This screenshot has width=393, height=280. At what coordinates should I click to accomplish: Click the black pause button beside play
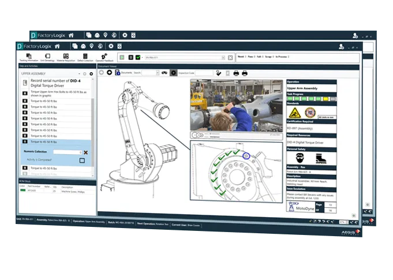click(131, 57)
